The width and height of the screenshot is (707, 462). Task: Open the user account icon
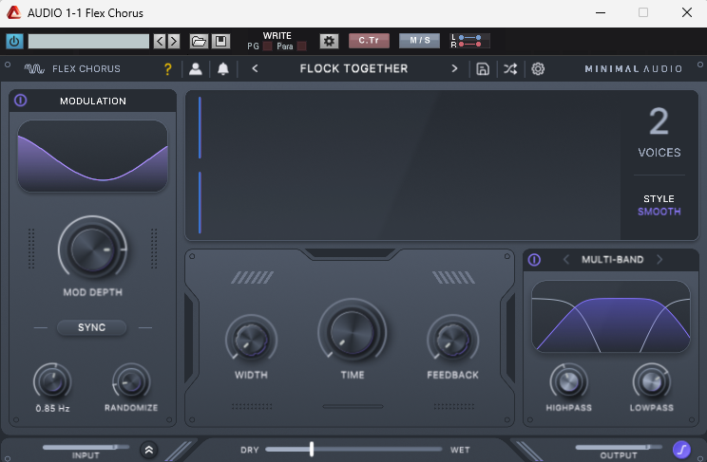click(x=195, y=69)
